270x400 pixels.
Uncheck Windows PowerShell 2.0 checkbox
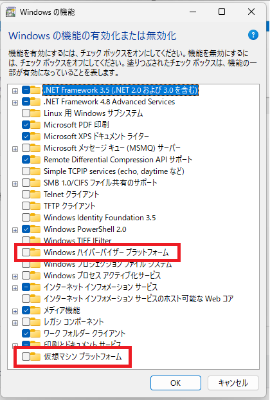click(26, 229)
